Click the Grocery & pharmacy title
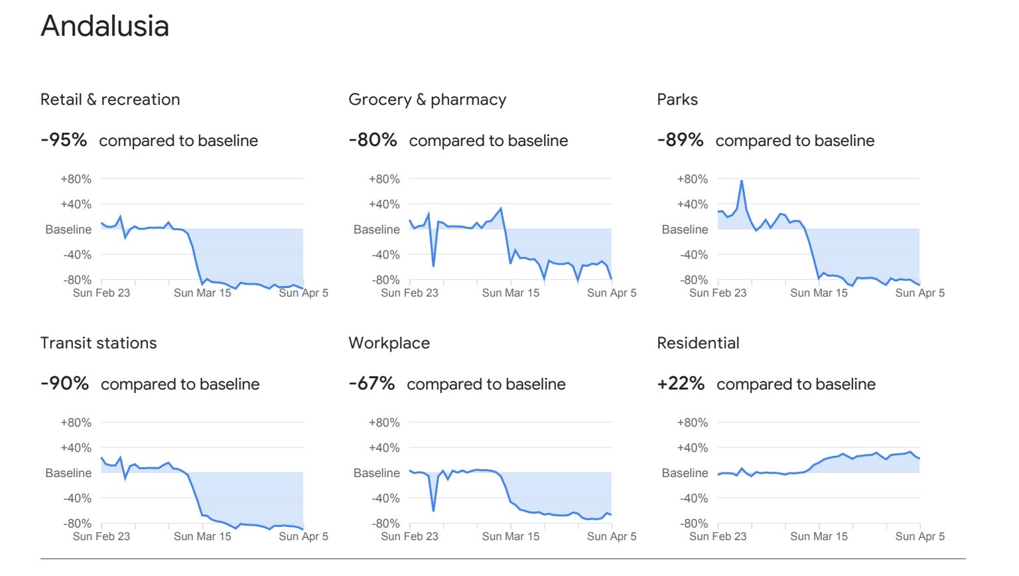This screenshot has height=576, width=1019. [427, 100]
